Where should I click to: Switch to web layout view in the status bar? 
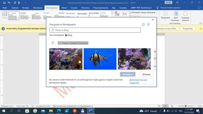(172, 106)
